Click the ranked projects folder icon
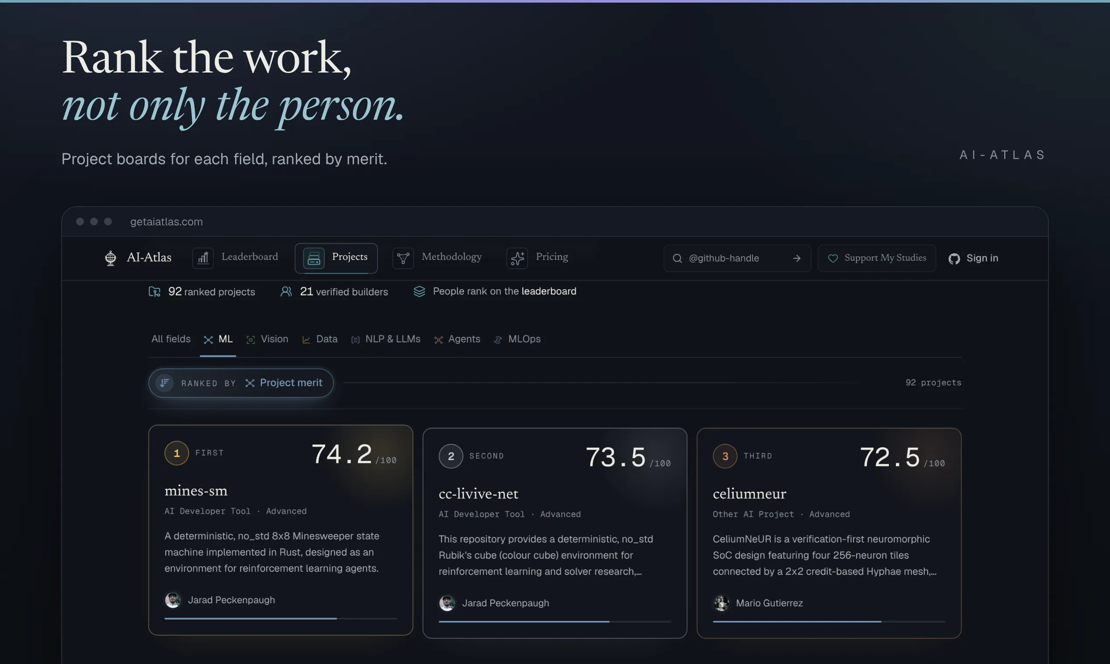The width and height of the screenshot is (1110, 664). (x=154, y=292)
